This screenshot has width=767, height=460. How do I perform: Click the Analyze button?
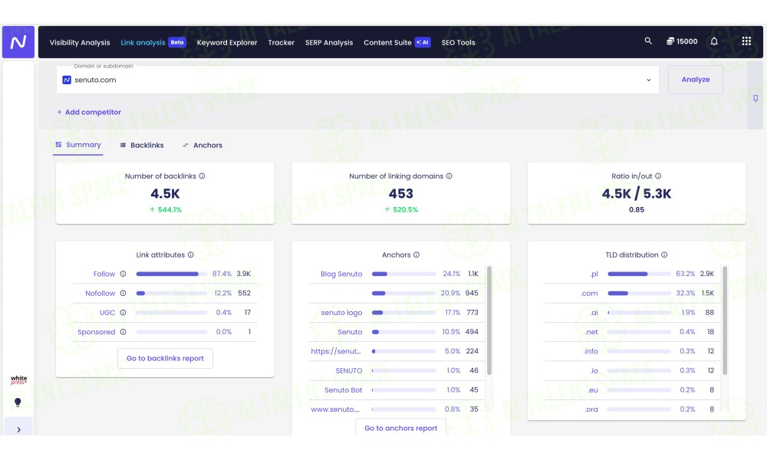click(696, 80)
